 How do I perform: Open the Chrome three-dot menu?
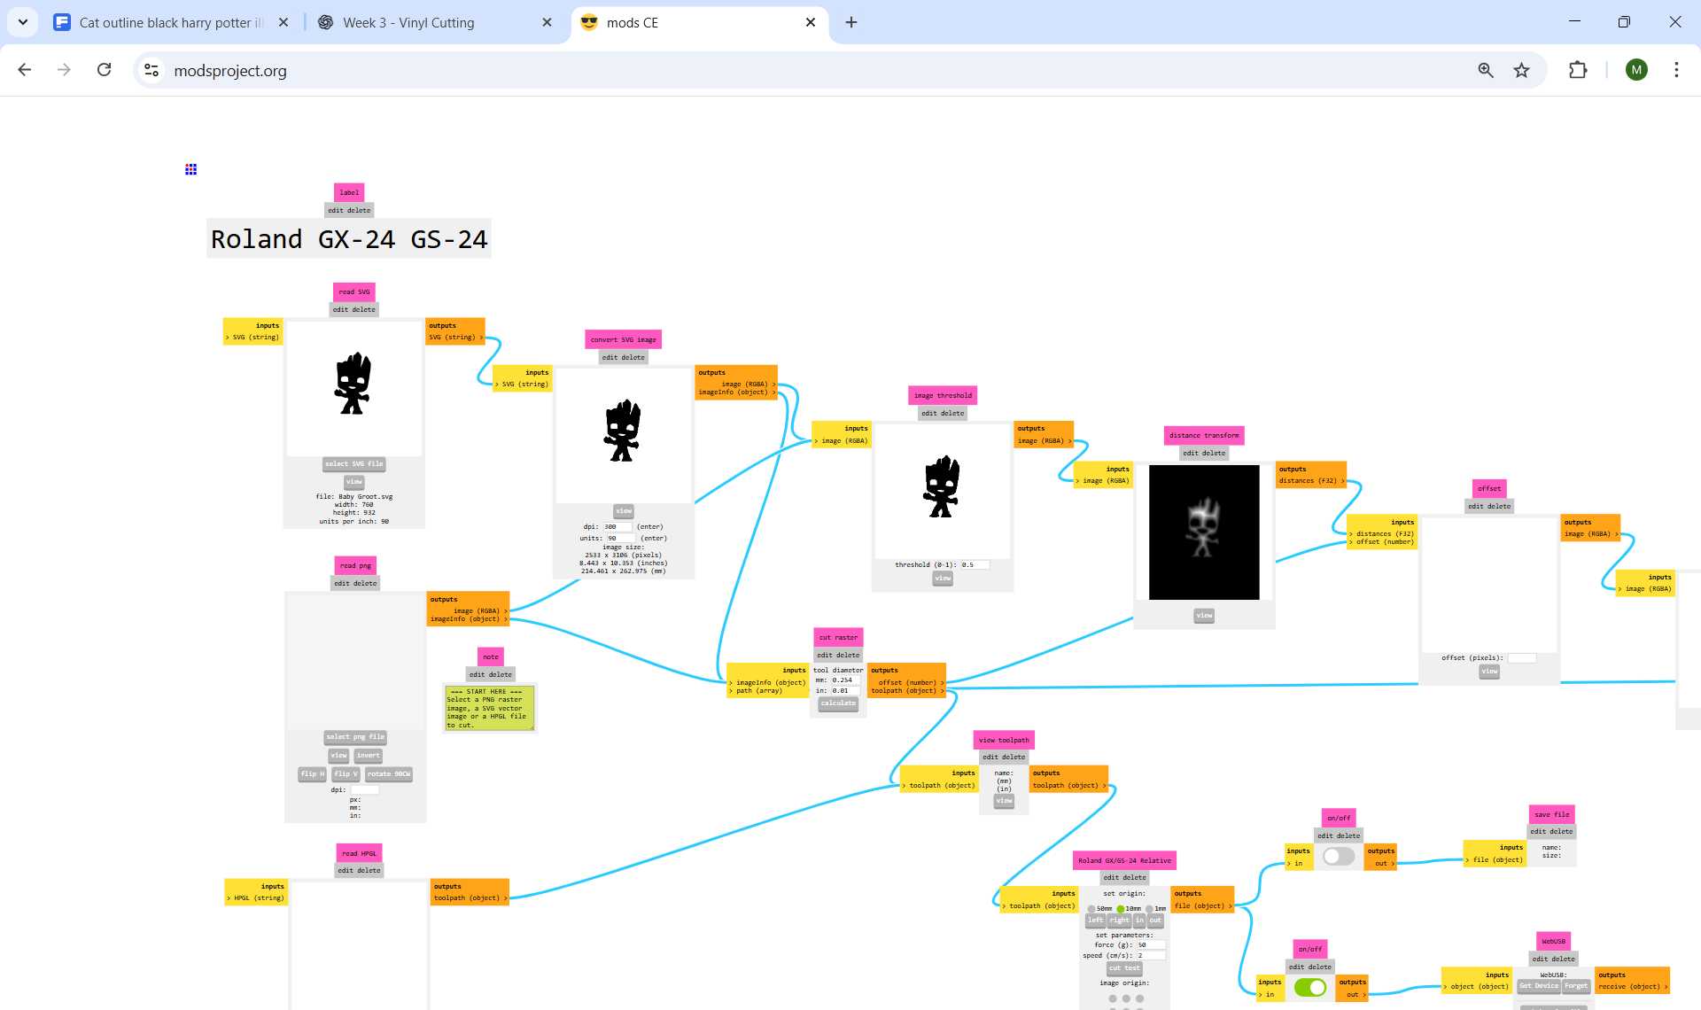click(1676, 70)
